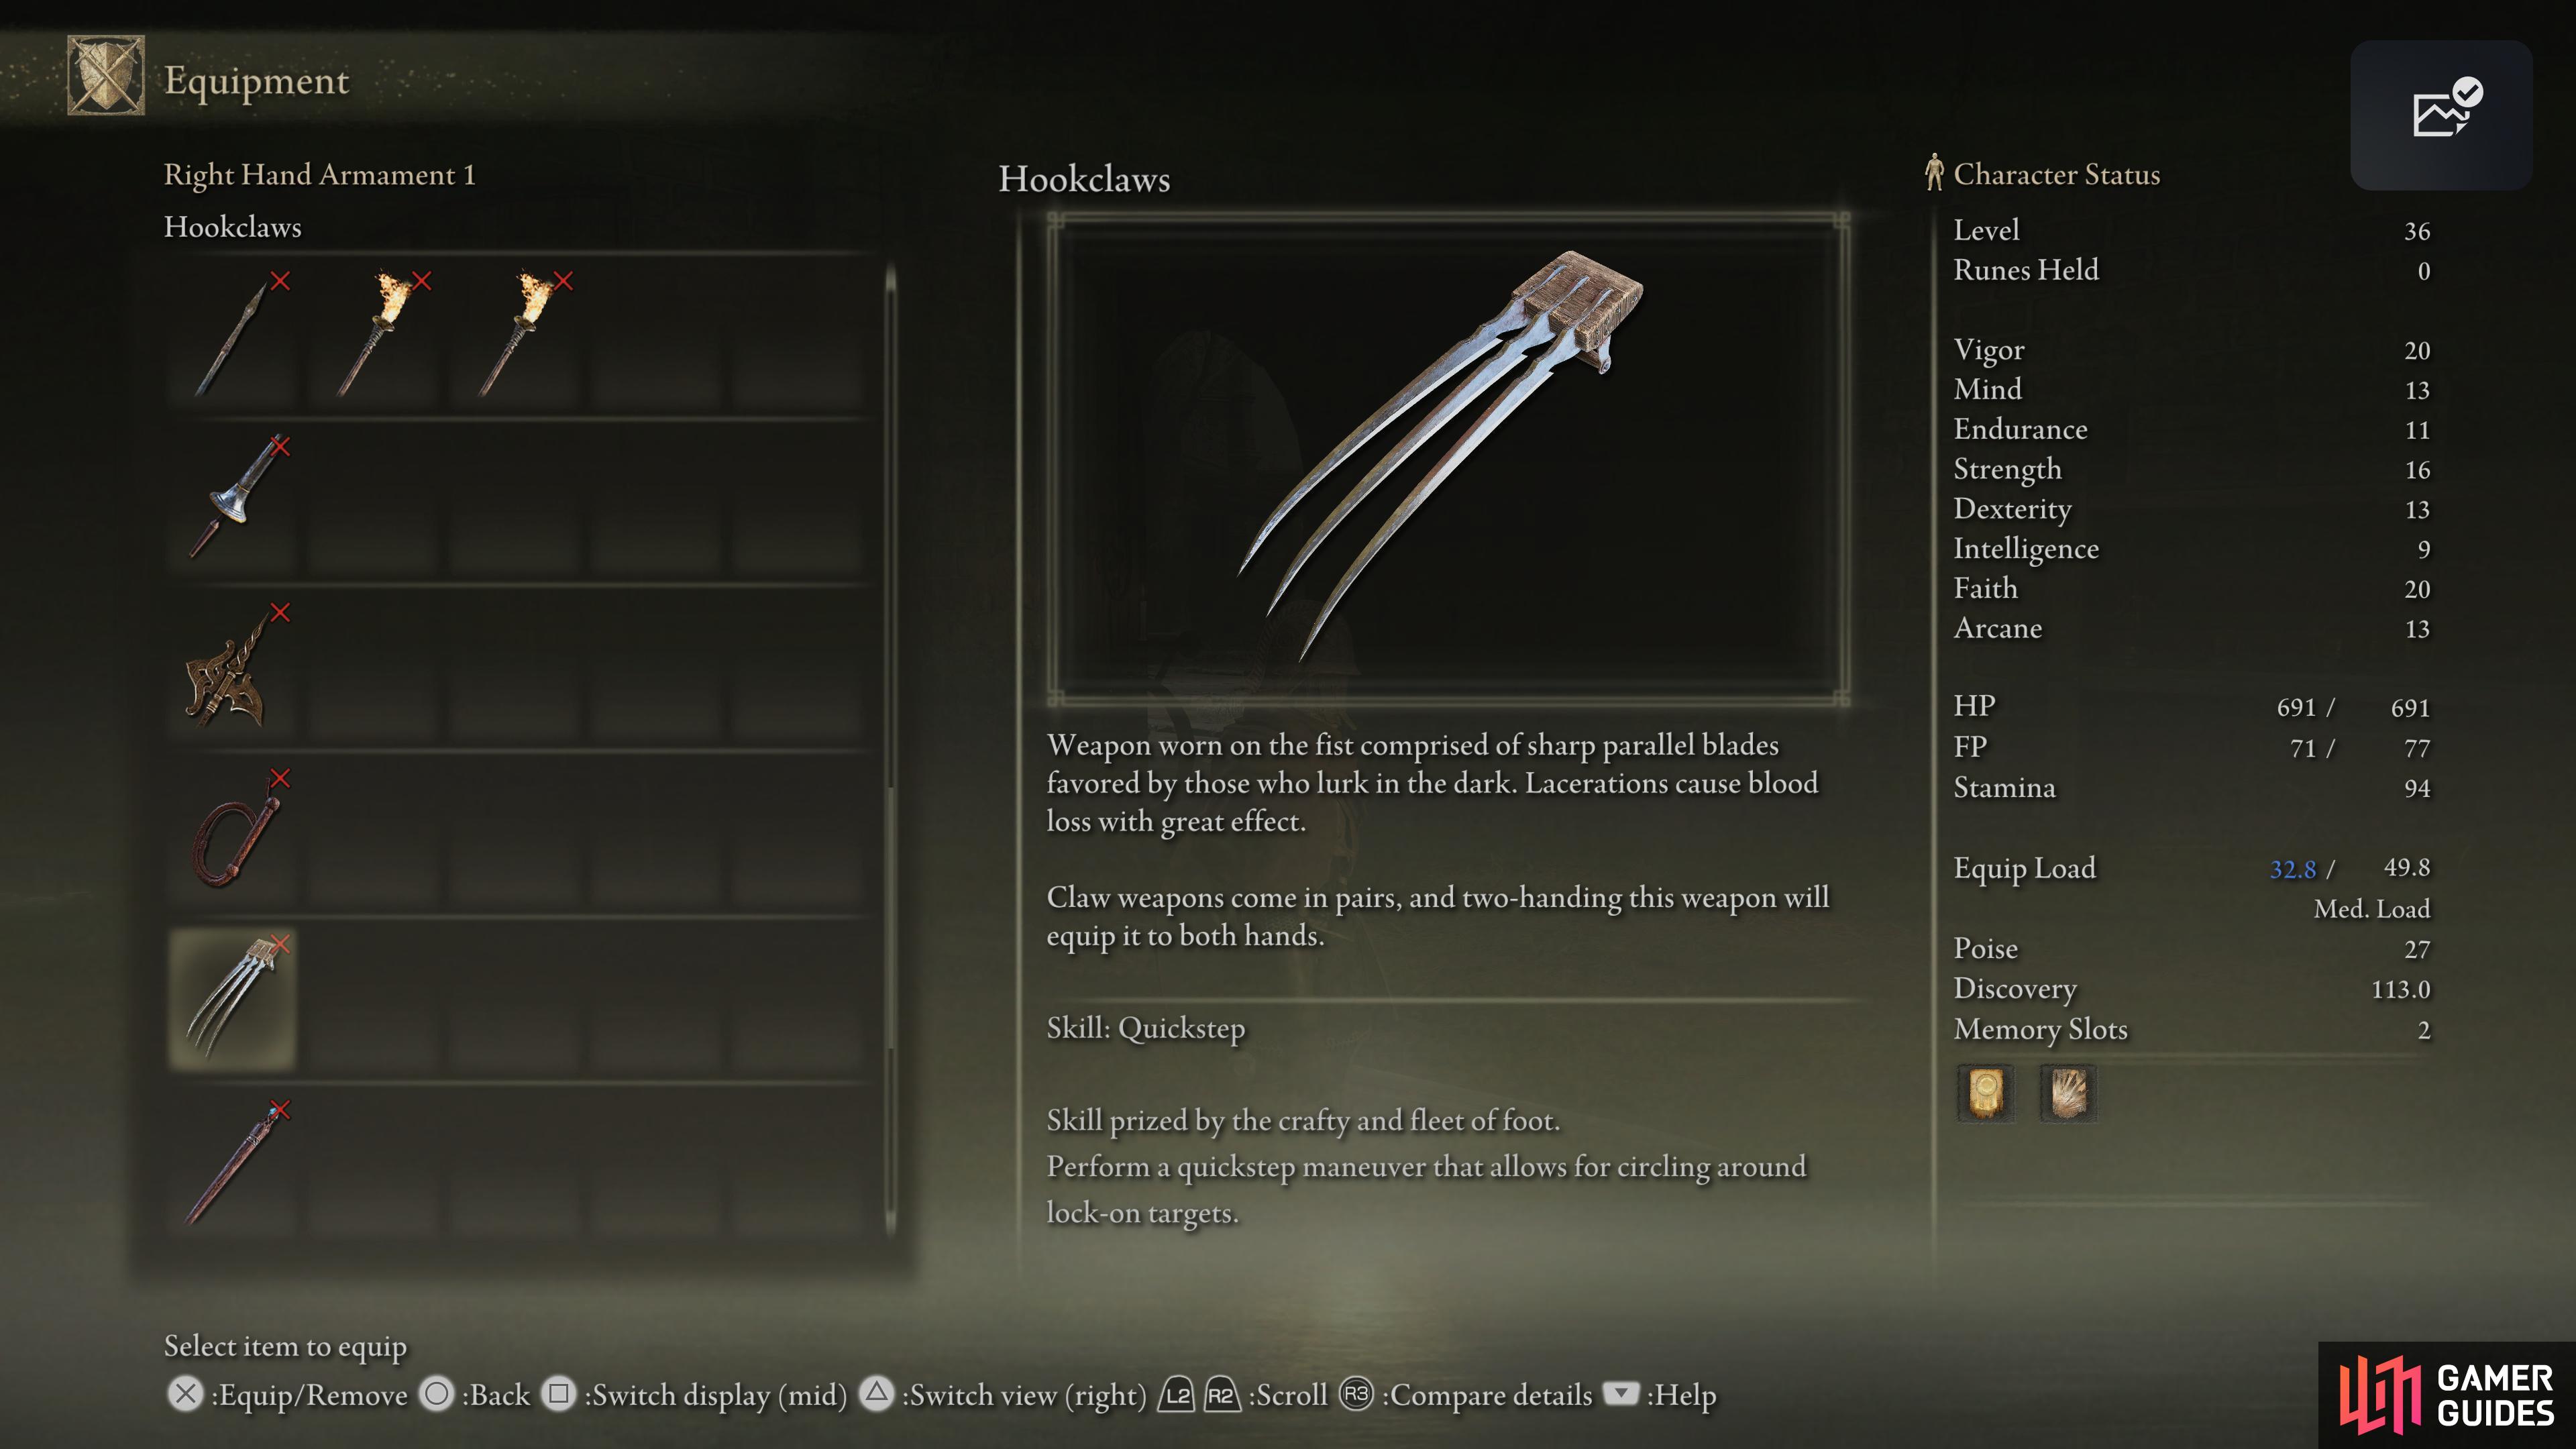Image resolution: width=2576 pixels, height=1449 pixels.
Task: Click the golden talisman icon under Memory Slots
Action: coord(1986,1092)
